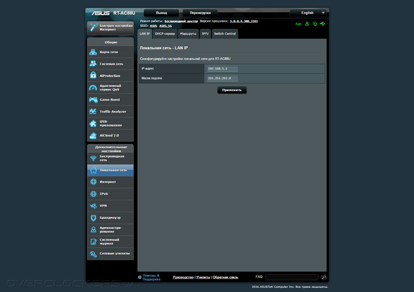414x292 pixels.
Task: Click the ASUS SSID link
Action: click(154, 26)
